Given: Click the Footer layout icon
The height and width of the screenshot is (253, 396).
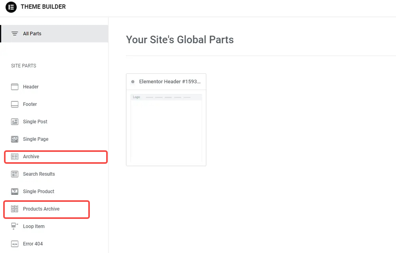Looking at the screenshot, I should click(15, 104).
